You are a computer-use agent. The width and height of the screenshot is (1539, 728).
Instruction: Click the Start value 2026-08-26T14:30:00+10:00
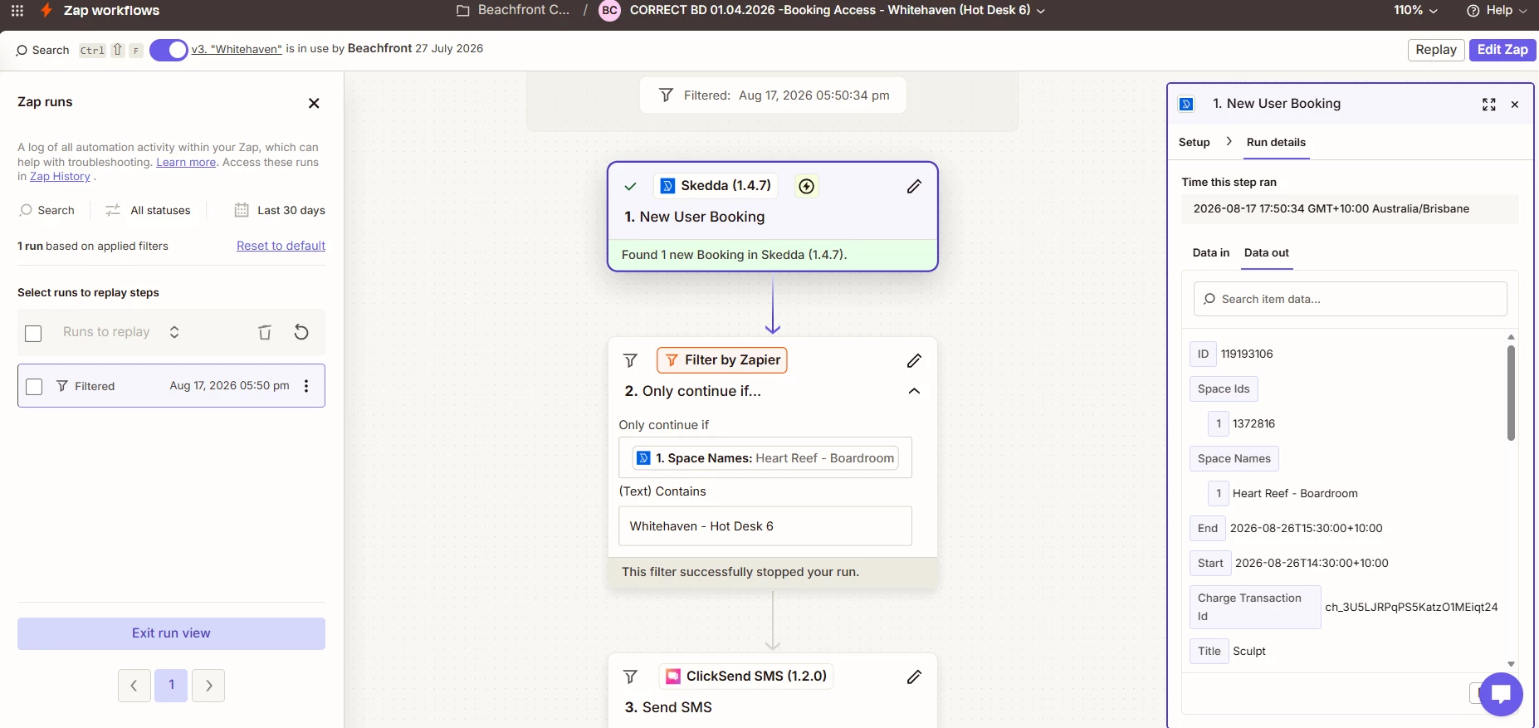[x=1312, y=563]
